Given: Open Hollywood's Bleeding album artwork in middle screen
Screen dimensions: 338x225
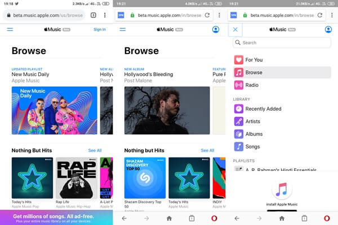Looking at the screenshot, I should 167,110.
